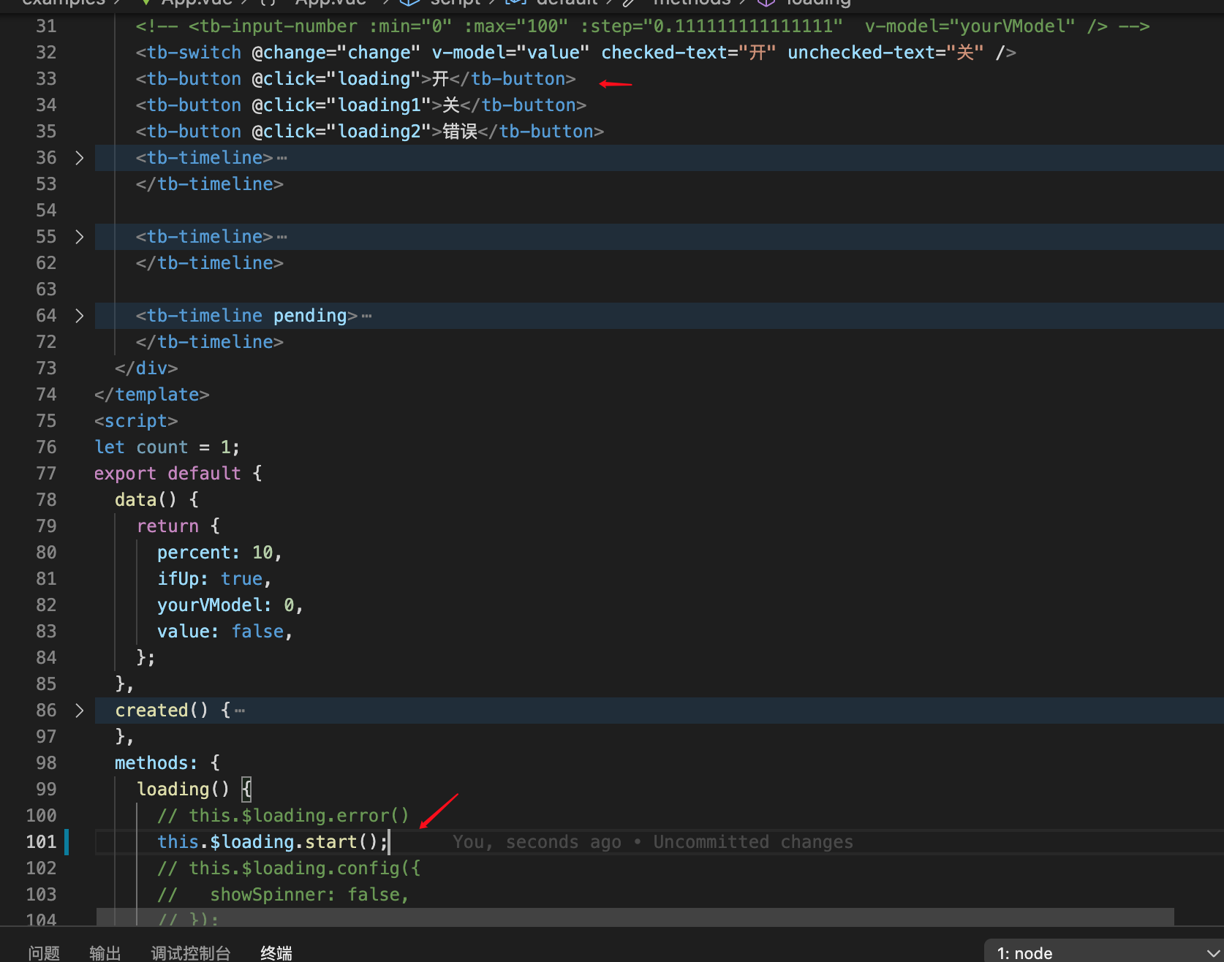This screenshot has width=1224, height=962.
Task: Select the 终端 panel tab
Action: coord(276,952)
